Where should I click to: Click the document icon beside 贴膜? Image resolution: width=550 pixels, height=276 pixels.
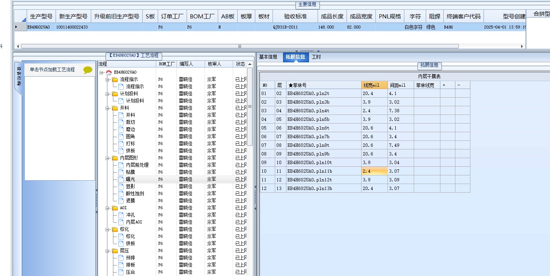coord(121,172)
